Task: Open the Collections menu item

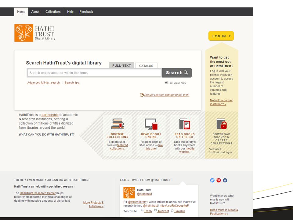Action: click(x=53, y=12)
